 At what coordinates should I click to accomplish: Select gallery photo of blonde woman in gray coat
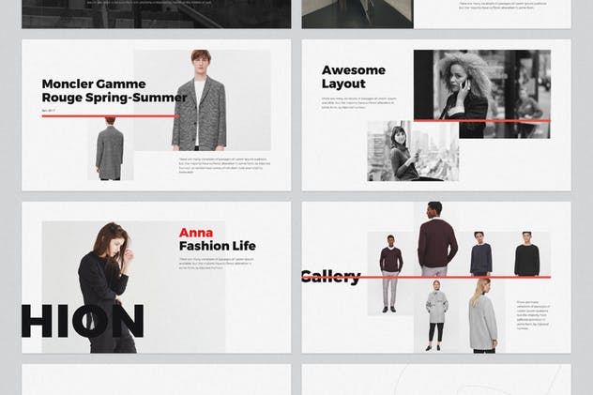(482, 315)
